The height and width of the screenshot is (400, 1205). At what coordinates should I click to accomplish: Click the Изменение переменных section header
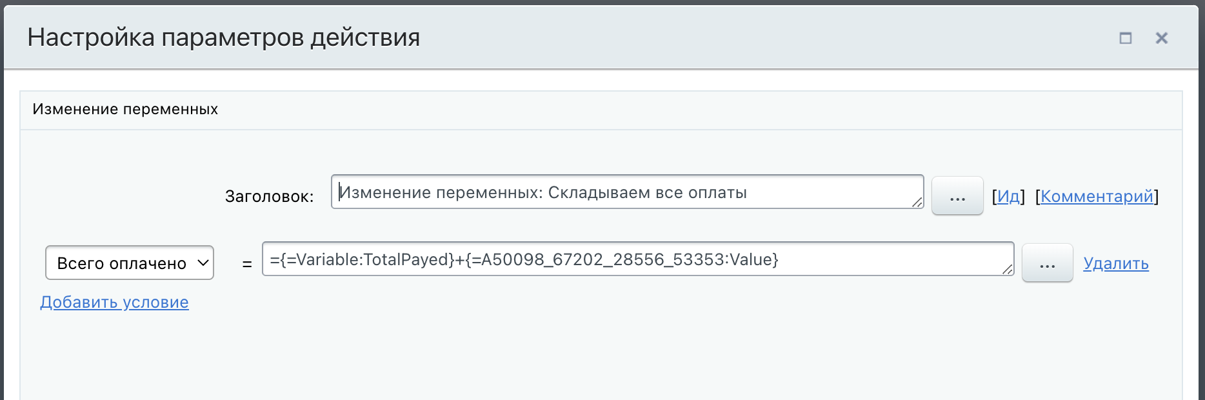[x=125, y=109]
